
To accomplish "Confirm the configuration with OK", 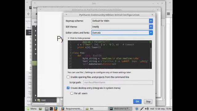I will (x=137, y=101).
